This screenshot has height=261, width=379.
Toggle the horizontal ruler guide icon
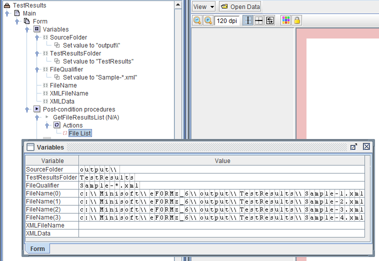(x=259, y=20)
